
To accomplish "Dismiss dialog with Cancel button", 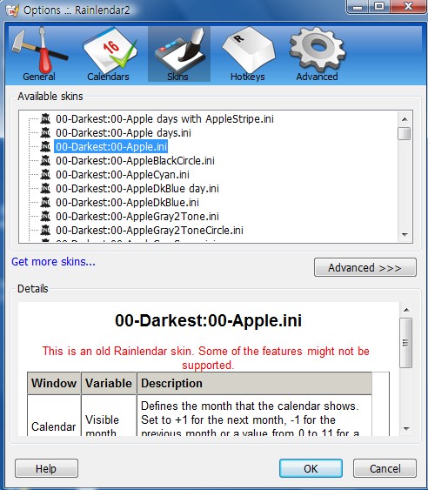I will click(385, 468).
